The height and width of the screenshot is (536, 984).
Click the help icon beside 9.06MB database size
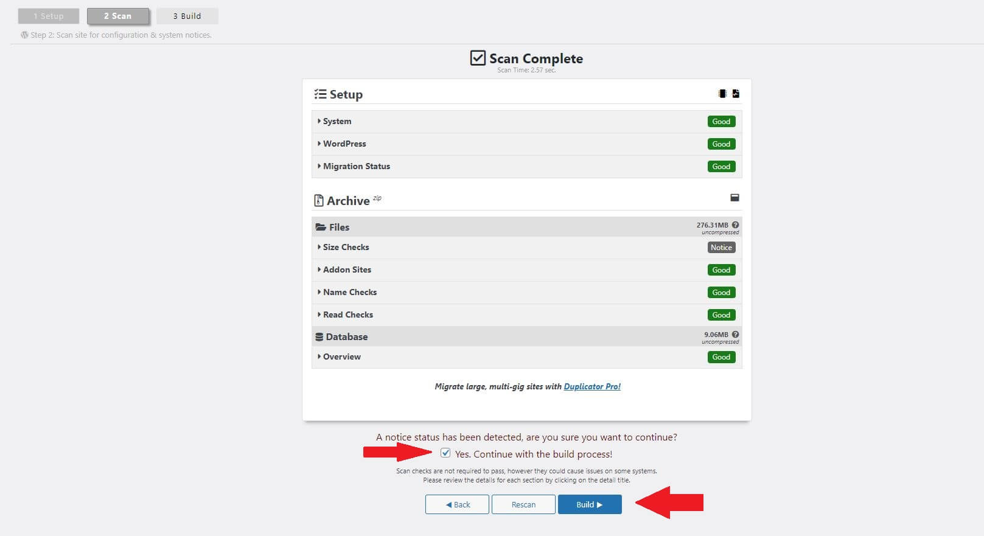pyautogui.click(x=735, y=334)
